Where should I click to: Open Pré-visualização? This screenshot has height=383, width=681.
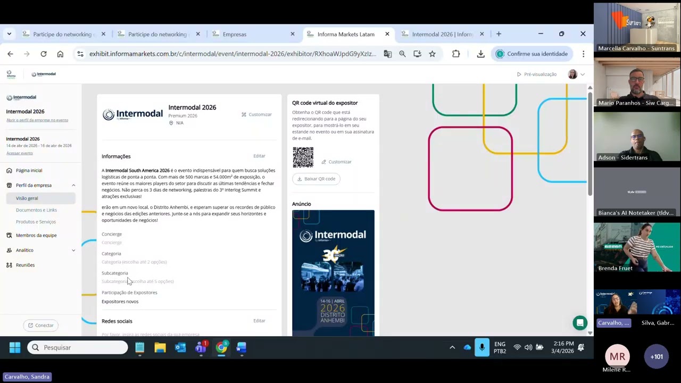click(536, 74)
